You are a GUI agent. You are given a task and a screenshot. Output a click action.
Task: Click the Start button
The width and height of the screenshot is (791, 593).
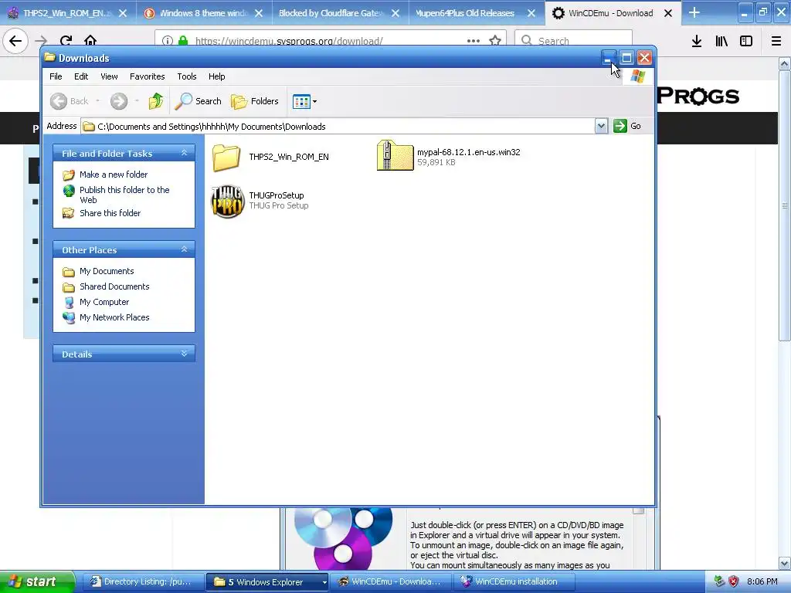click(x=37, y=581)
